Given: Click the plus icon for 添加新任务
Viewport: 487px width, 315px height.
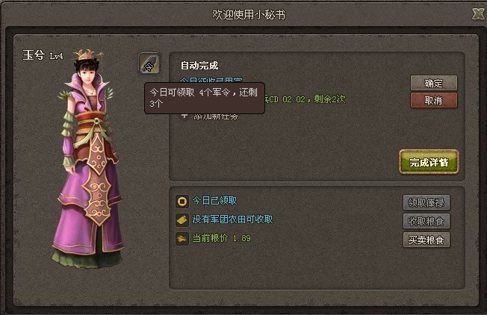Looking at the screenshot, I should click(x=184, y=116).
